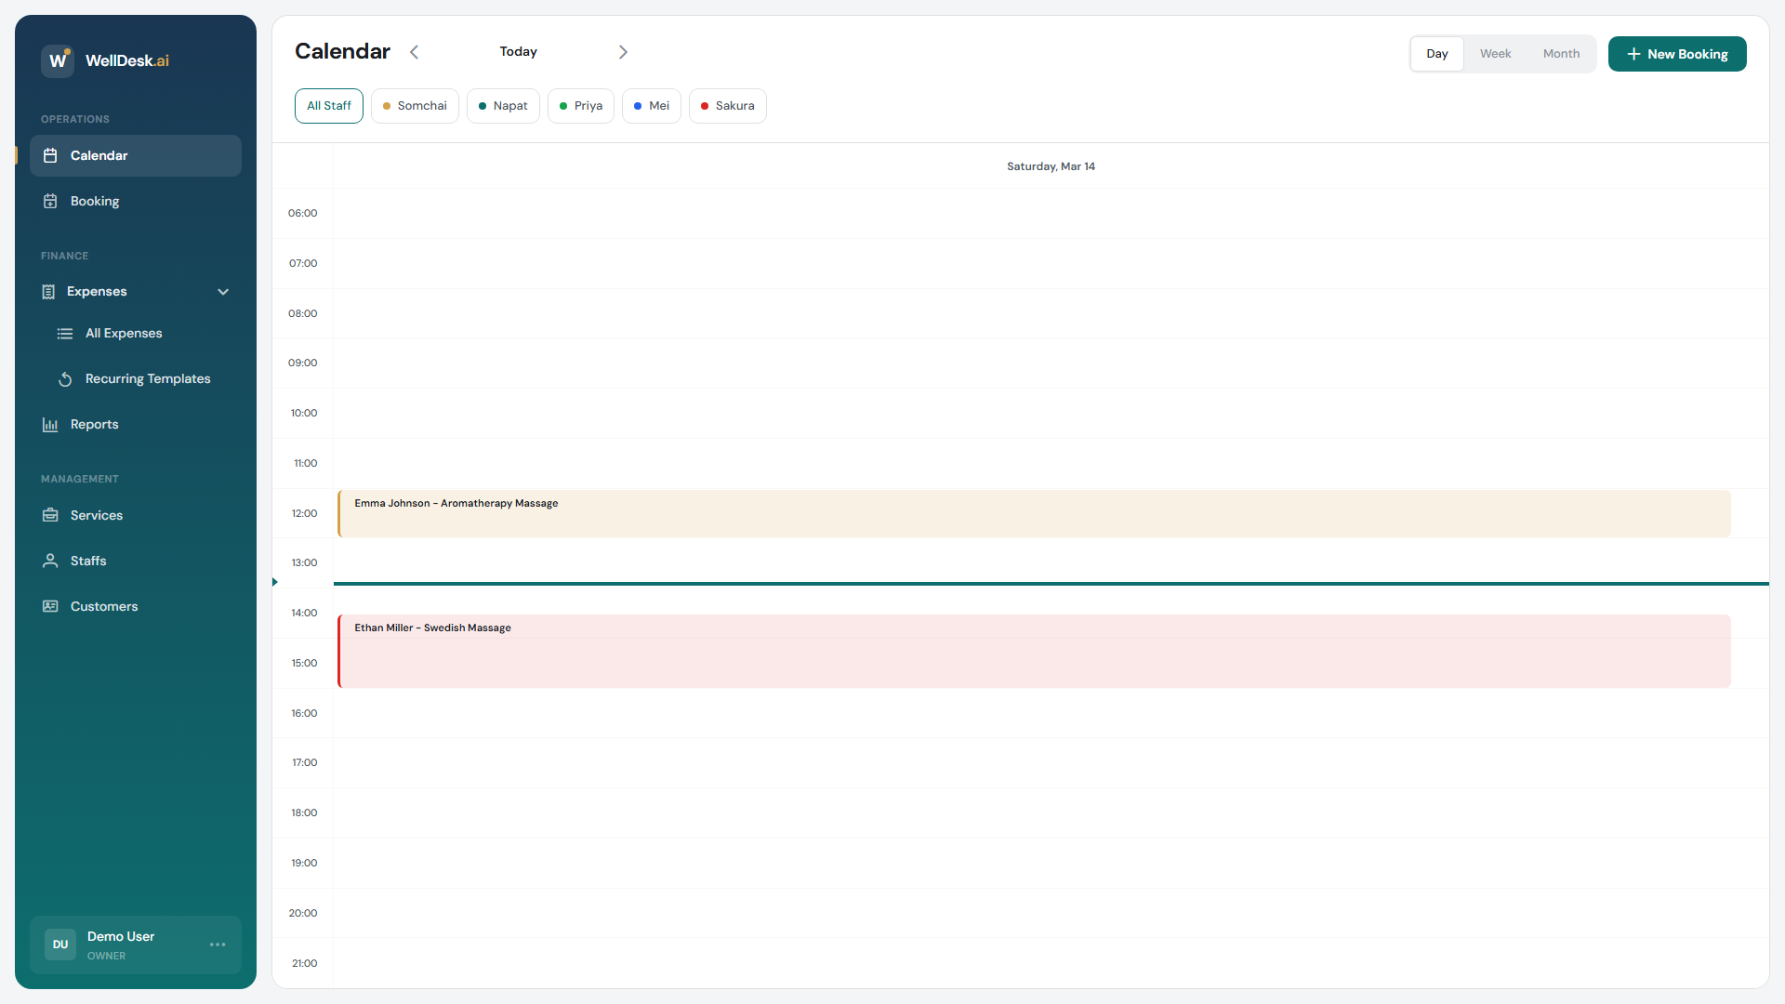Screen dimensions: 1785x1004
Task: Click the Recurring Templates refresh icon
Action: (x=65, y=379)
